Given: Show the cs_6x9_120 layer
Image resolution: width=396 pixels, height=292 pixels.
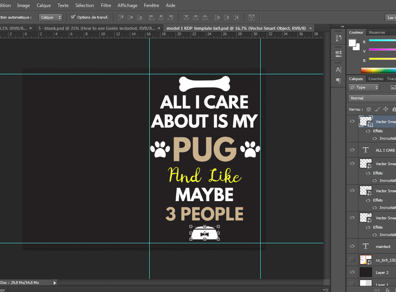Looking at the screenshot, I should (352, 259).
